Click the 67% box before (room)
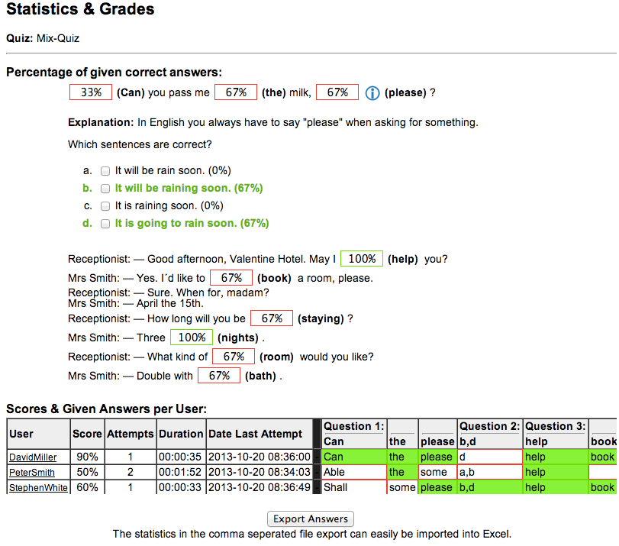The height and width of the screenshot is (546, 619). (x=233, y=357)
